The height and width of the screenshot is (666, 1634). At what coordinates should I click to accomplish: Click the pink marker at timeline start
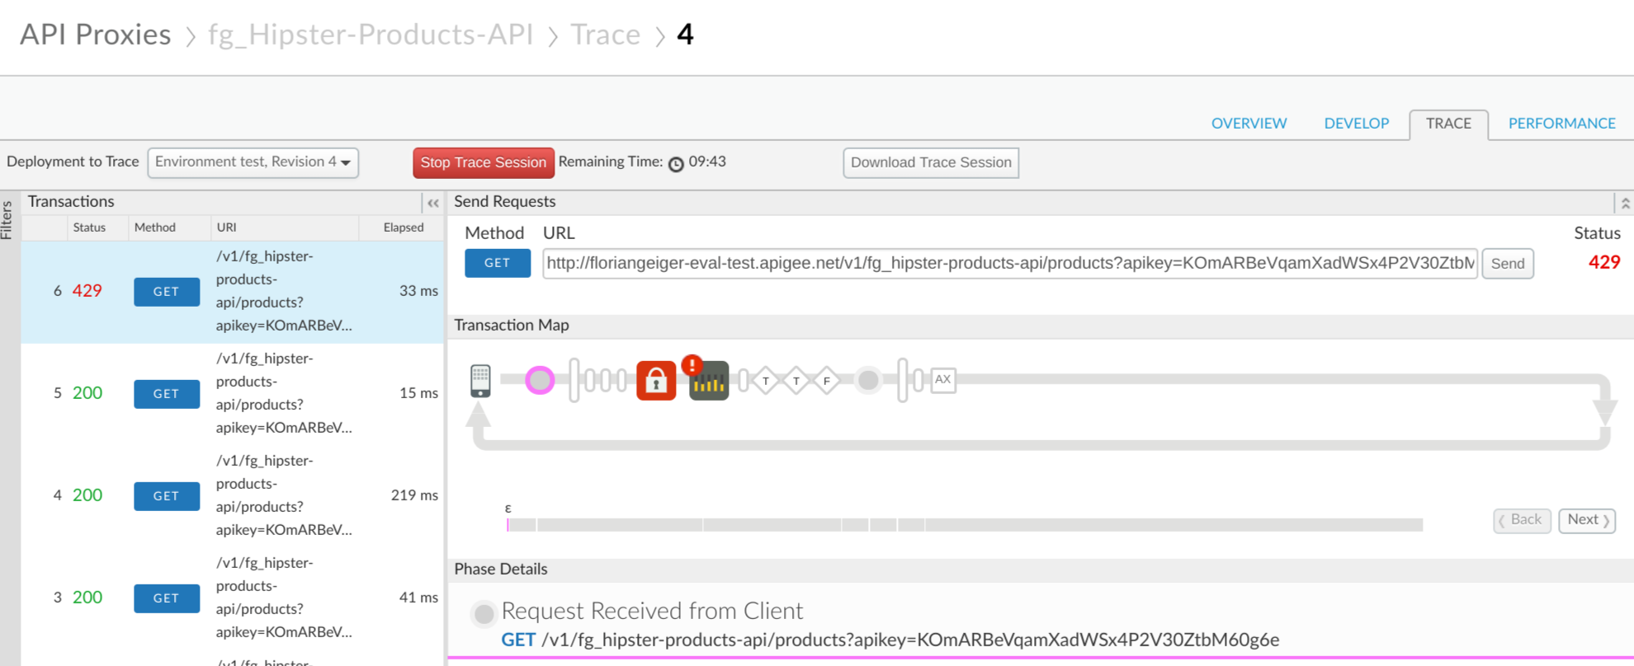click(x=508, y=525)
